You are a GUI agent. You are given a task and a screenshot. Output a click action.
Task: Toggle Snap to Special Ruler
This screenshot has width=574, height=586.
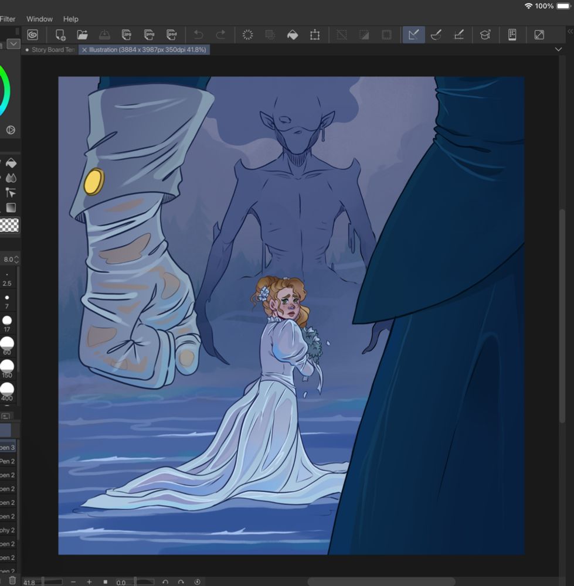(x=436, y=35)
